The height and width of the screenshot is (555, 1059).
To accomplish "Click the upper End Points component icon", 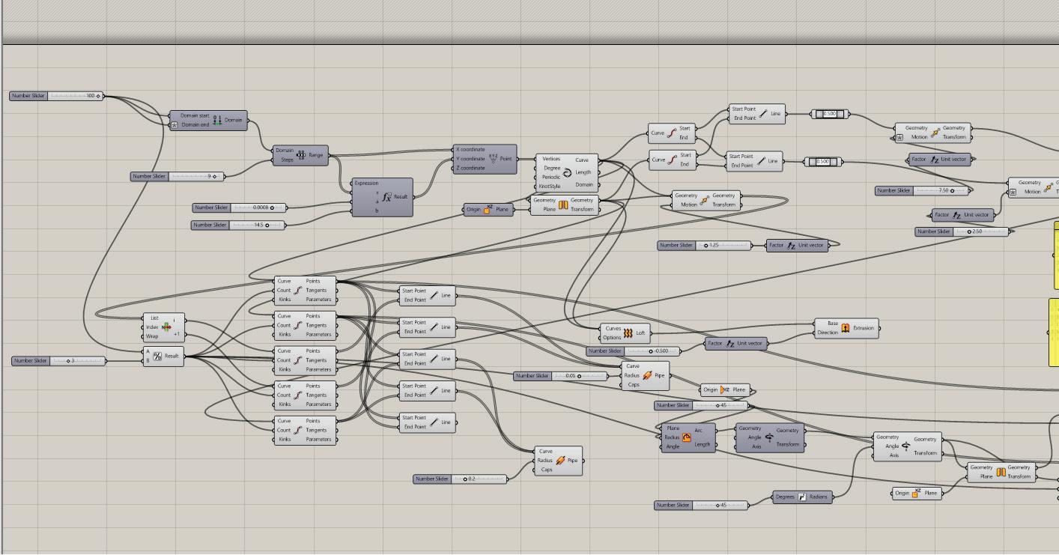I will point(672,133).
